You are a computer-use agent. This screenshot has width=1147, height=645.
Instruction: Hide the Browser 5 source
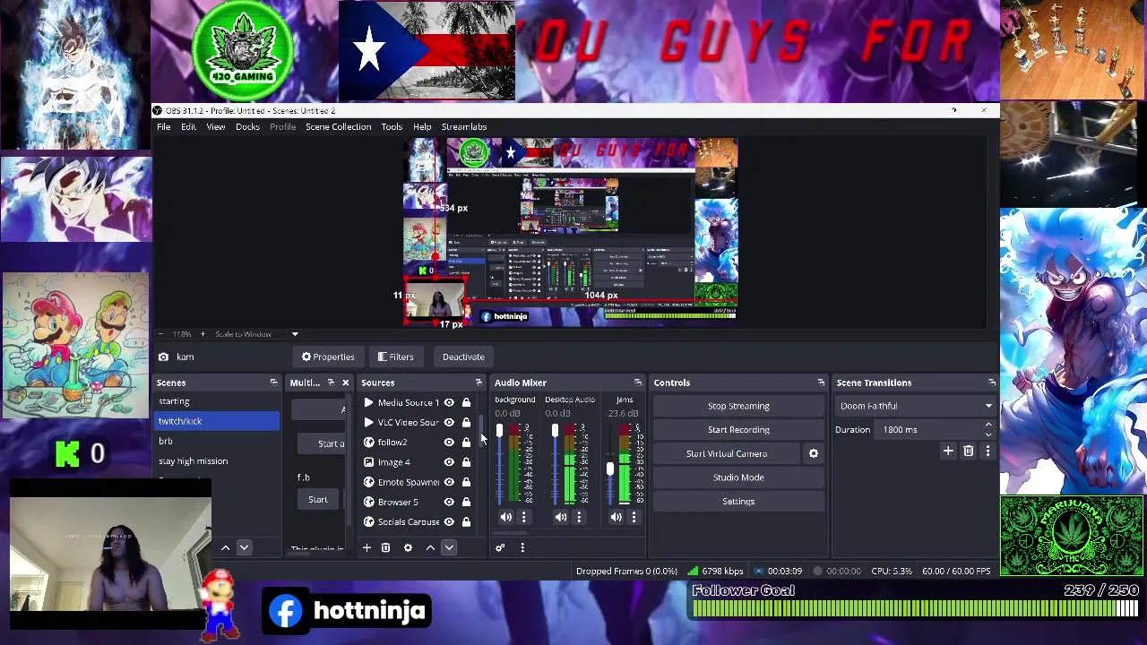point(449,502)
